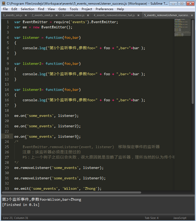Close the 4_events_removeListener_fail.js tab
The width and height of the screenshot is (196, 221).
[139, 15]
